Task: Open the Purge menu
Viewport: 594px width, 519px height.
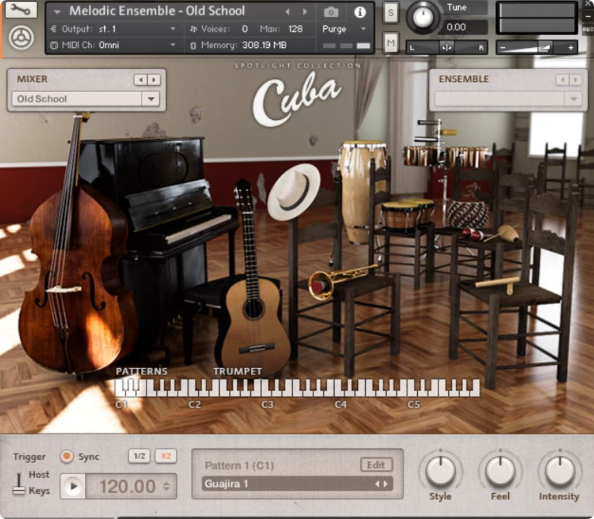Action: [344, 29]
